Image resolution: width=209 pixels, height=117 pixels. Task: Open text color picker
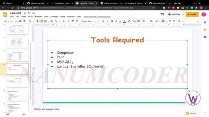(124, 21)
